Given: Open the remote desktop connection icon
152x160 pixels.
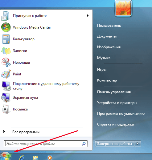Looking at the screenshot, I should click(6, 86).
